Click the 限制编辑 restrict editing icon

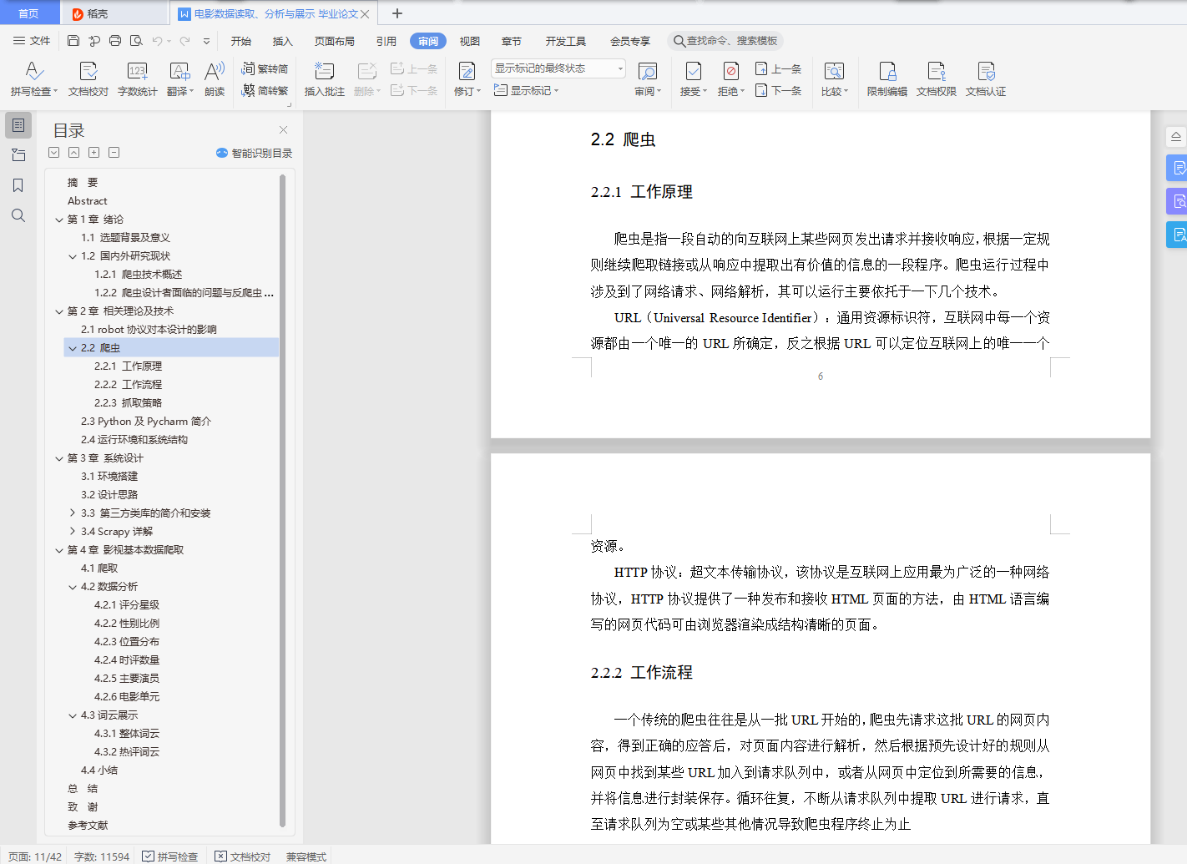pyautogui.click(x=887, y=79)
